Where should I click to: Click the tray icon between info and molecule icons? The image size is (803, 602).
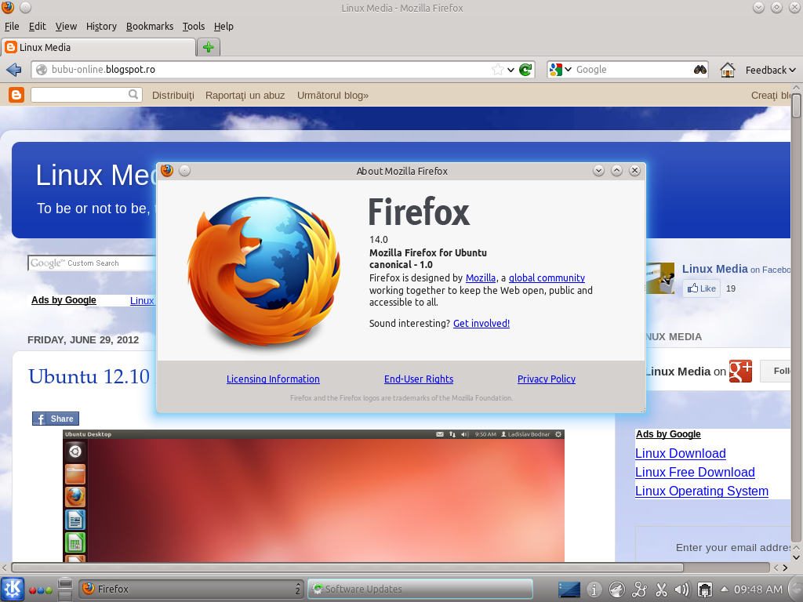[616, 589]
